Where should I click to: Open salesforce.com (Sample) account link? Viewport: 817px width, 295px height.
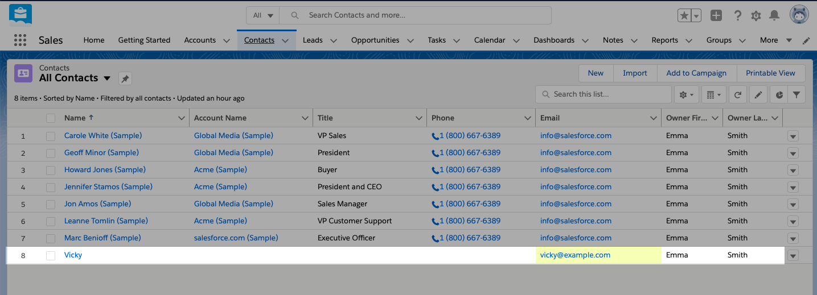pos(236,238)
